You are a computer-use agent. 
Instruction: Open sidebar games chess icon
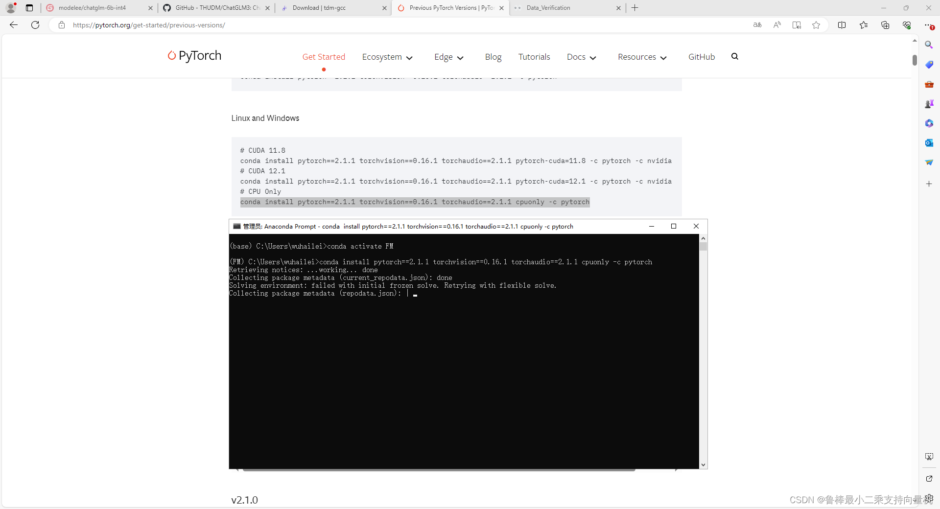pyautogui.click(x=929, y=104)
